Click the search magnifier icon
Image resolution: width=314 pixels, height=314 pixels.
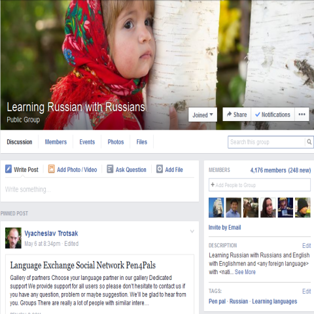tap(309, 142)
